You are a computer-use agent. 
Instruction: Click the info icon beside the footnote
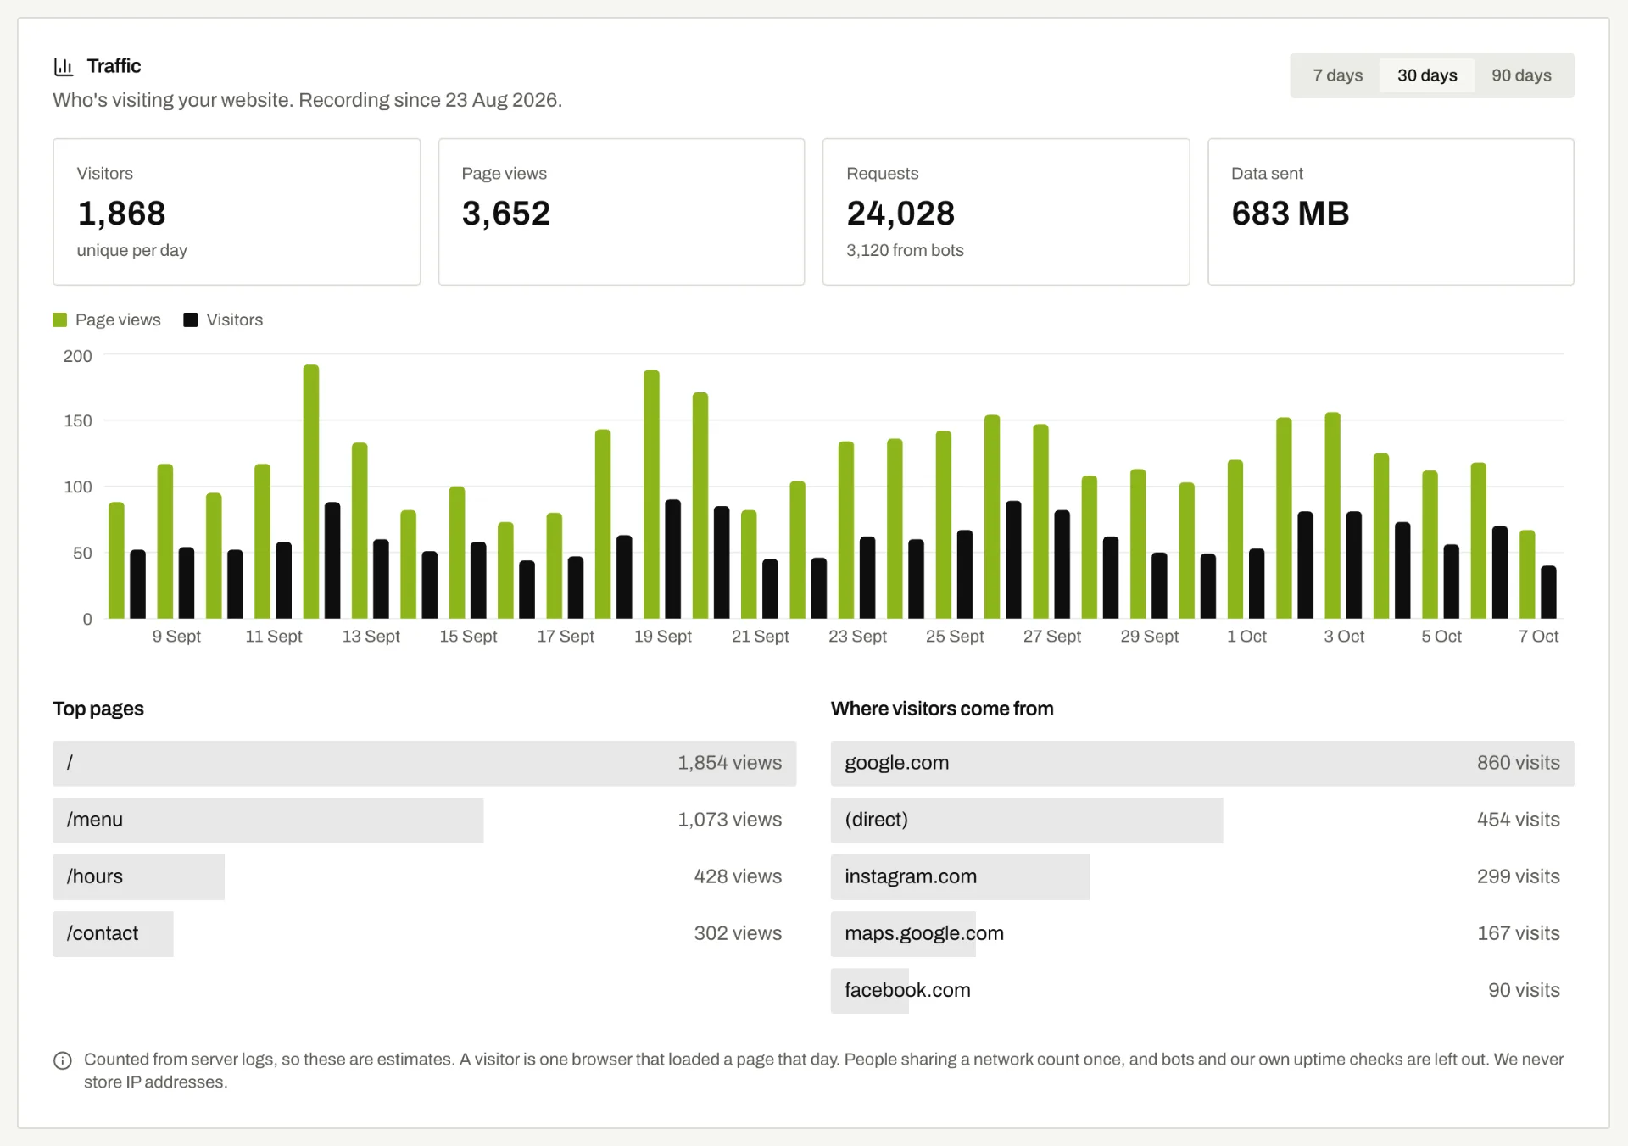pyautogui.click(x=63, y=1060)
